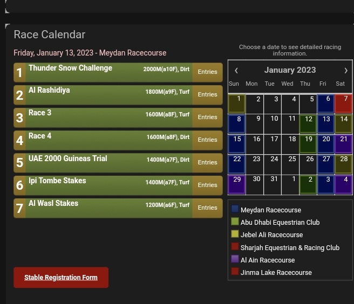Choose January 14 on the calendar
Image resolution: width=354 pixels, height=304 pixels.
click(x=343, y=124)
